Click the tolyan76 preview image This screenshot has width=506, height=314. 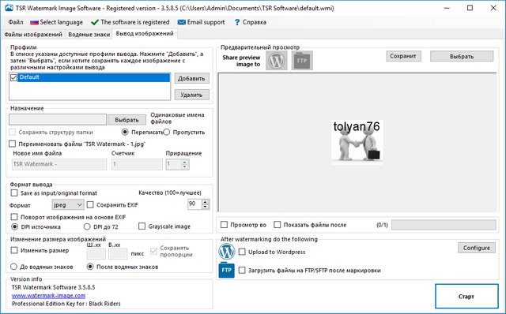pos(357,142)
